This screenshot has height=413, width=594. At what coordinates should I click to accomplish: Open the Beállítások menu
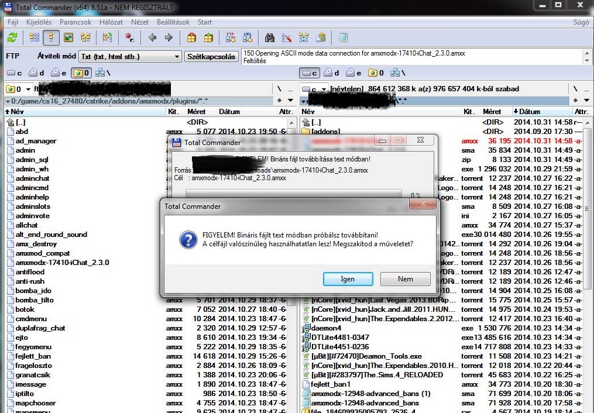click(173, 22)
